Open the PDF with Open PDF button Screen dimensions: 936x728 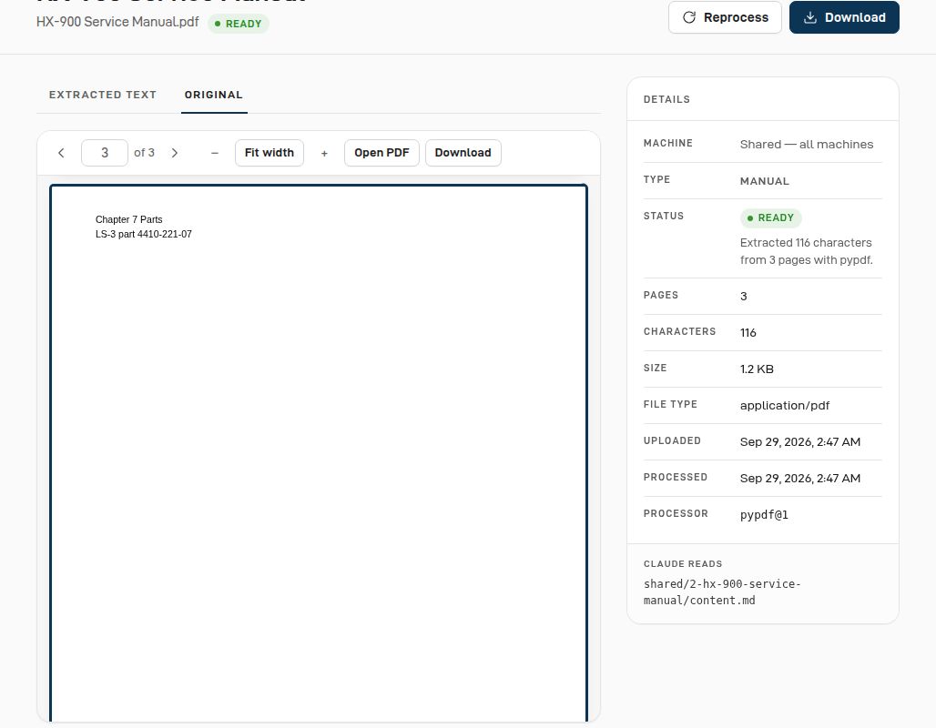(x=382, y=153)
